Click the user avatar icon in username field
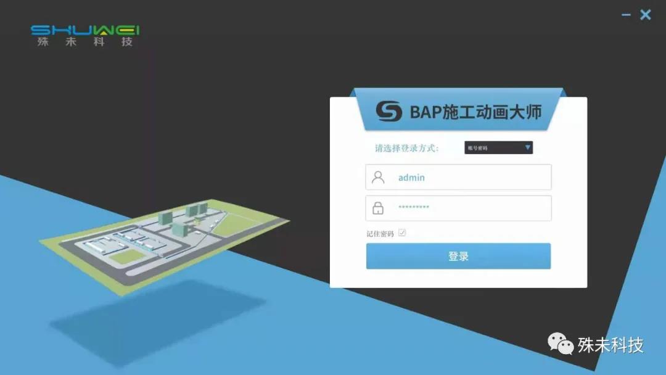Screen dimensions: 666x375 point(377,177)
